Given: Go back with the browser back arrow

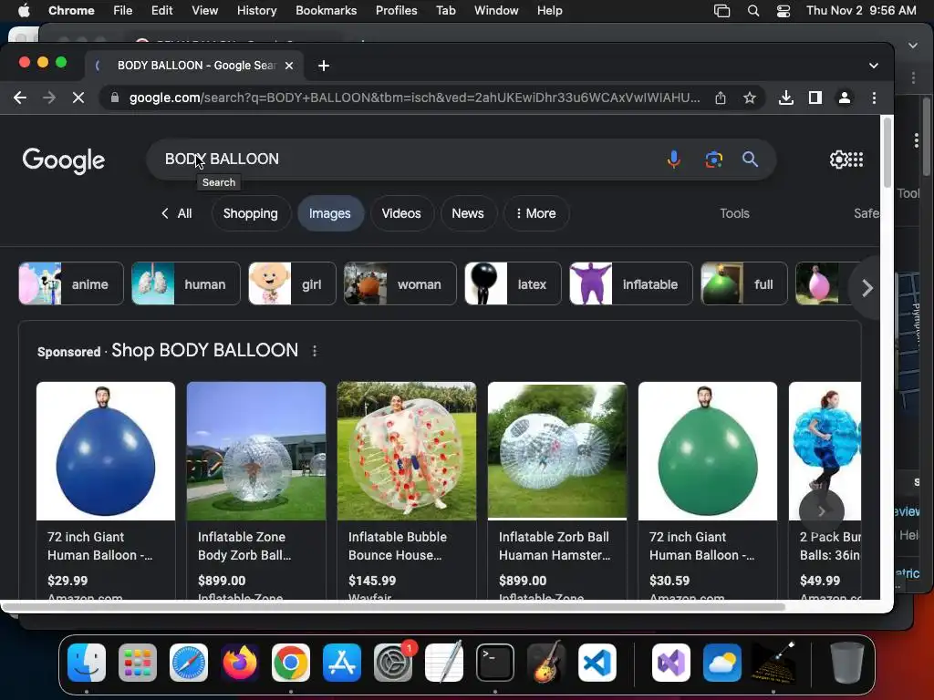Looking at the screenshot, I should pos(20,98).
